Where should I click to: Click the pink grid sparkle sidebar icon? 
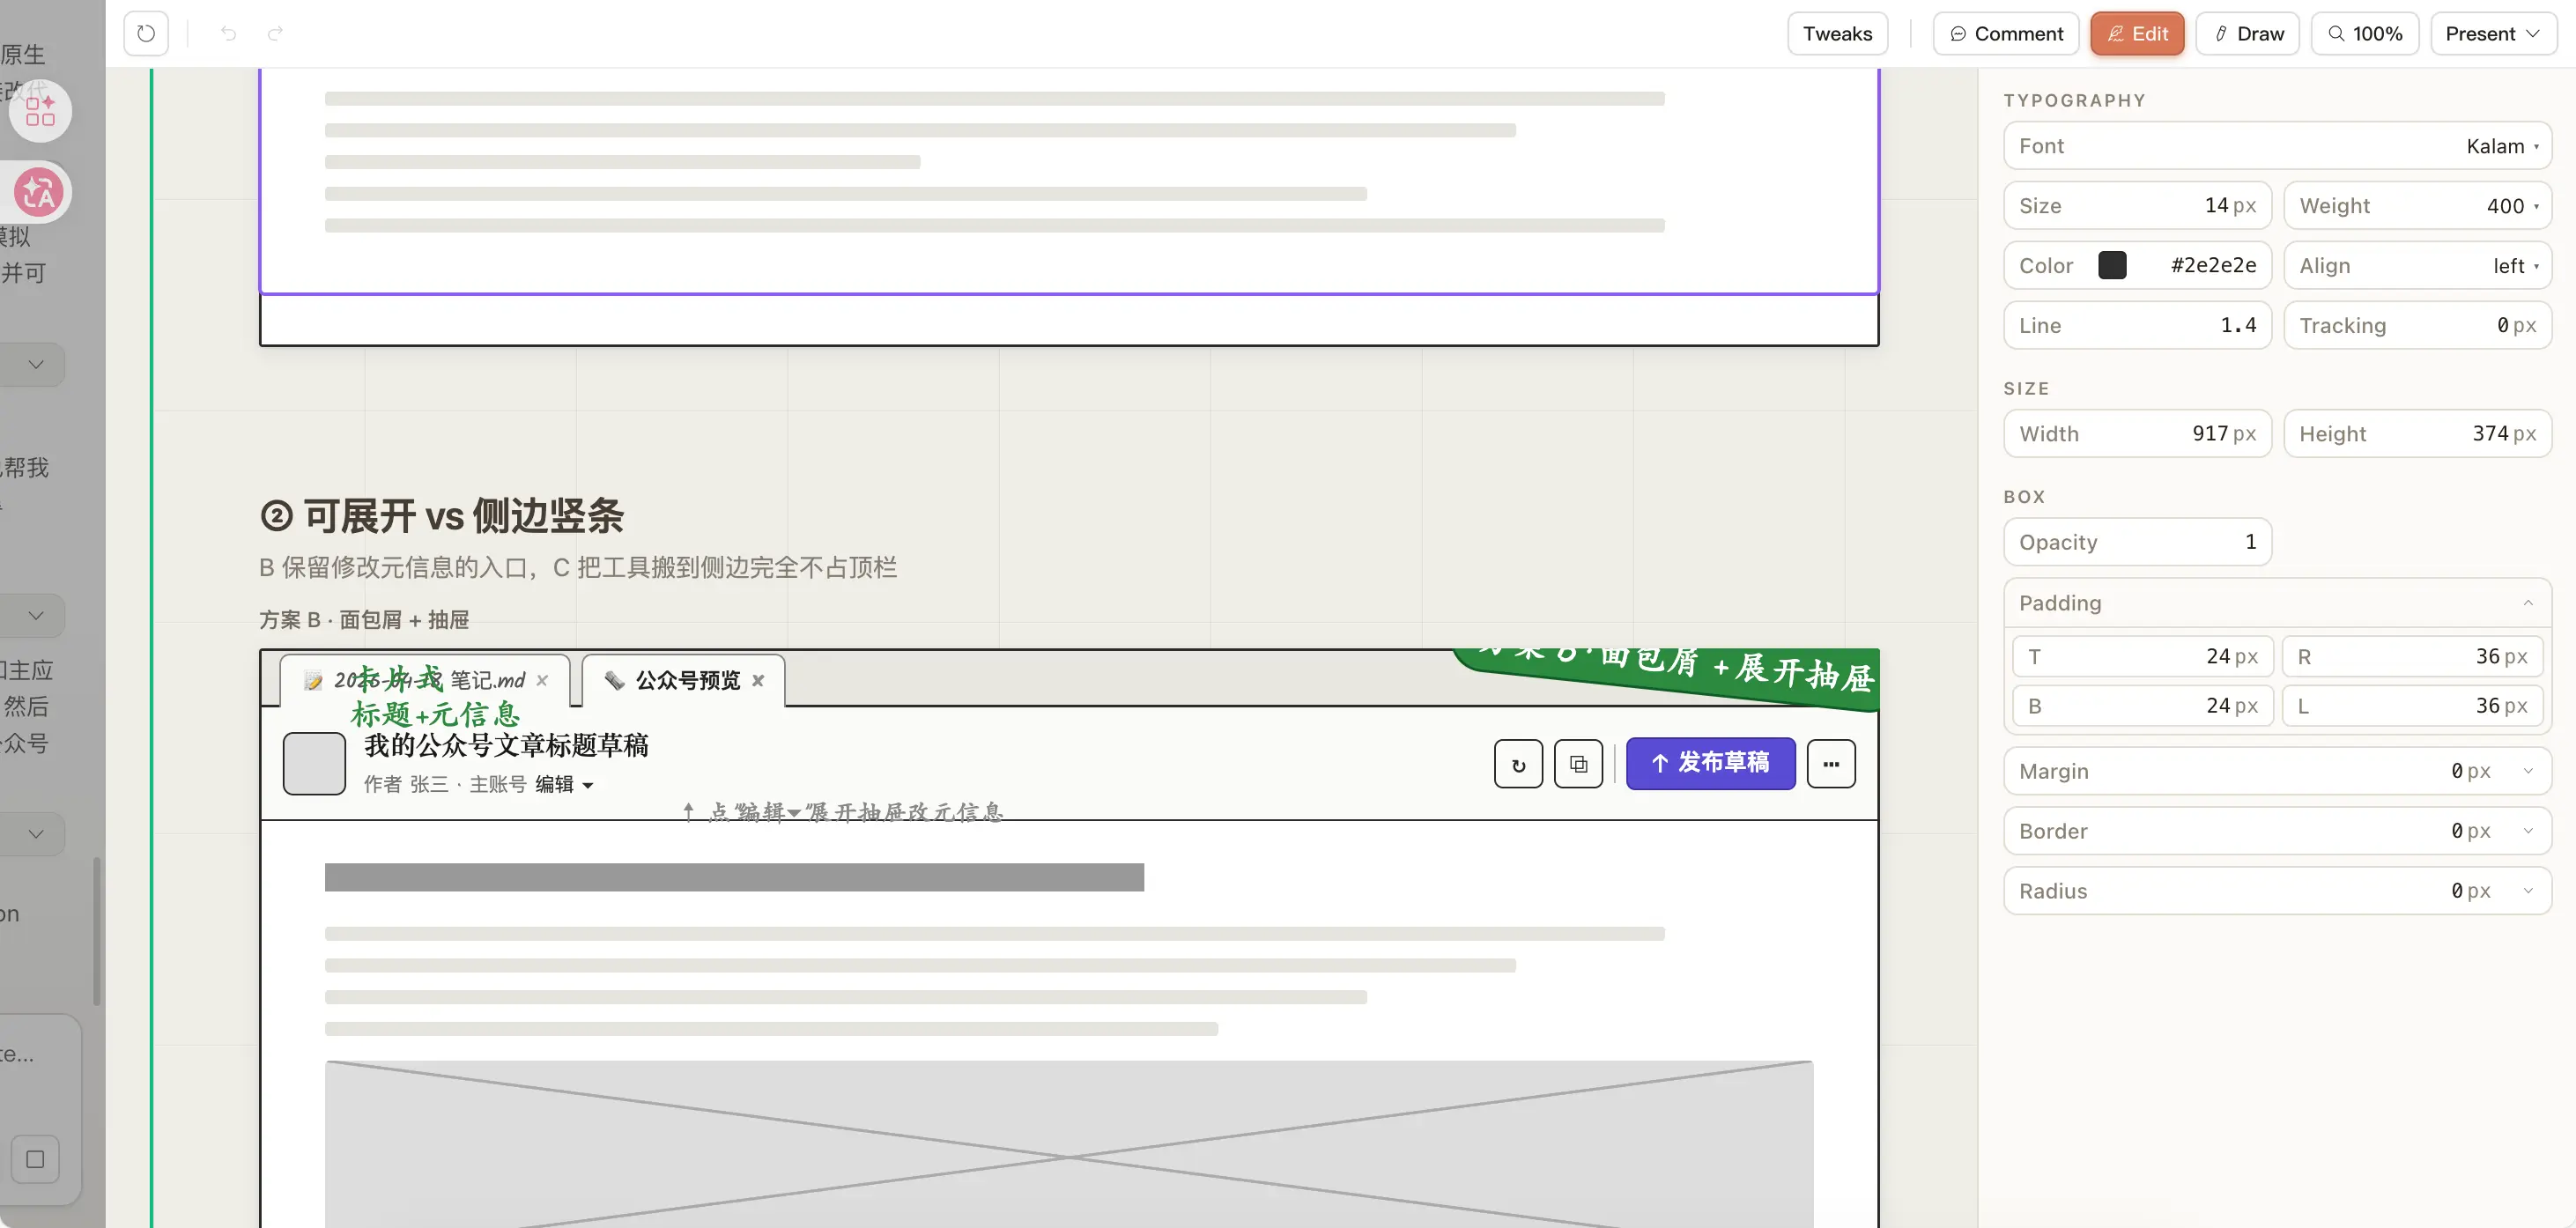pos(40,111)
